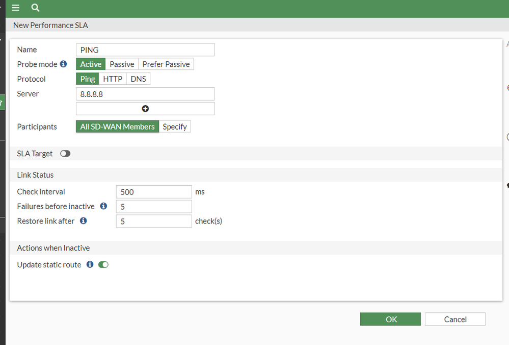
Task: Click OK to save the SLA
Action: [x=390, y=319]
